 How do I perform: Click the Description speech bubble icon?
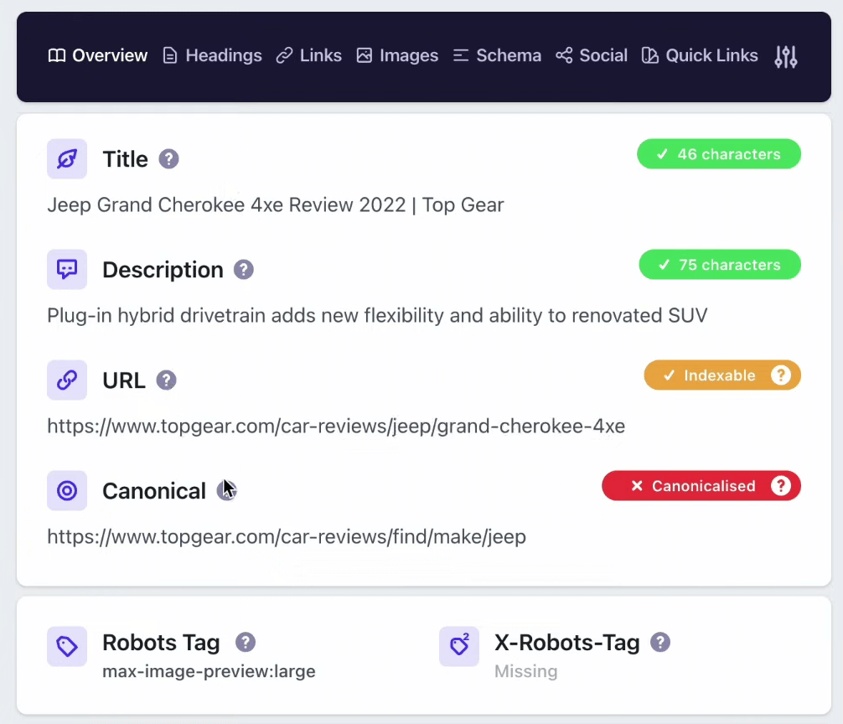point(67,269)
